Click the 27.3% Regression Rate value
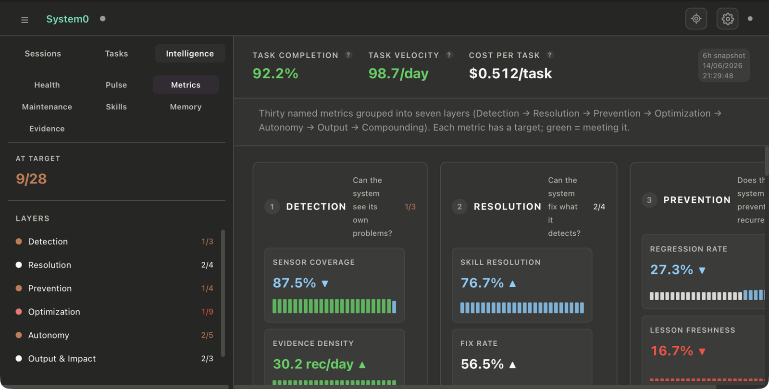The image size is (769, 389). click(x=671, y=269)
